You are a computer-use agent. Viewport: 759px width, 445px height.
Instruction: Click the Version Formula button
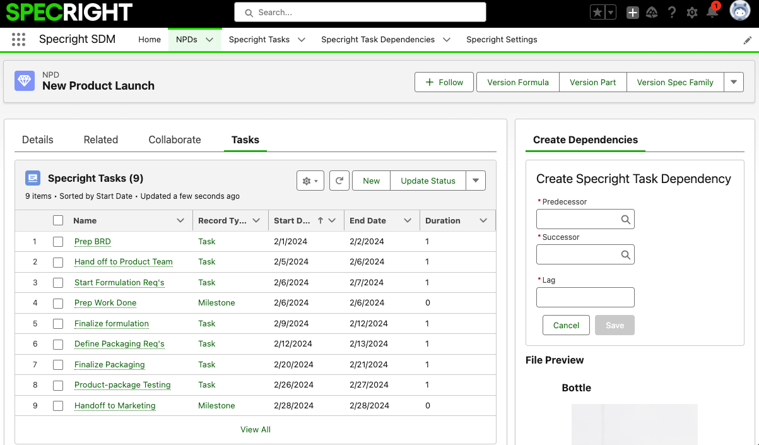518,82
